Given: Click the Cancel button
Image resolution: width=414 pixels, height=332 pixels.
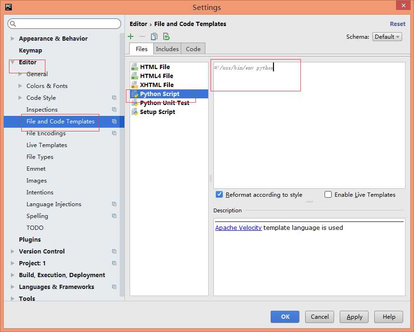Looking at the screenshot, I should point(319,317).
